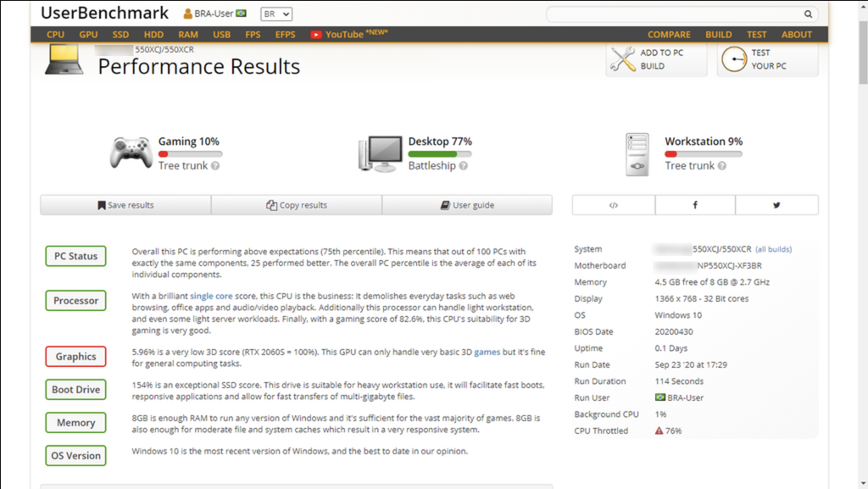This screenshot has width=868, height=489.
Task: Click the search magnifier icon
Action: (x=808, y=14)
